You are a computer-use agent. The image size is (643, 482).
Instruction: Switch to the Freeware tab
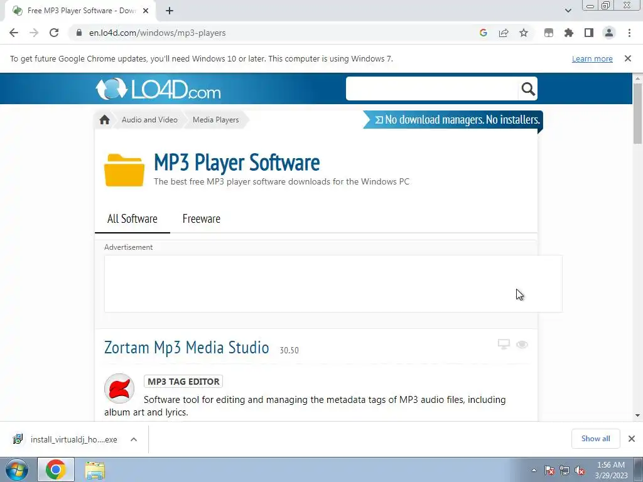pyautogui.click(x=202, y=219)
